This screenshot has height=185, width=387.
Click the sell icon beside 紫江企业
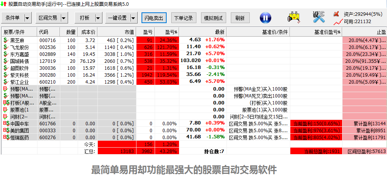6,82
